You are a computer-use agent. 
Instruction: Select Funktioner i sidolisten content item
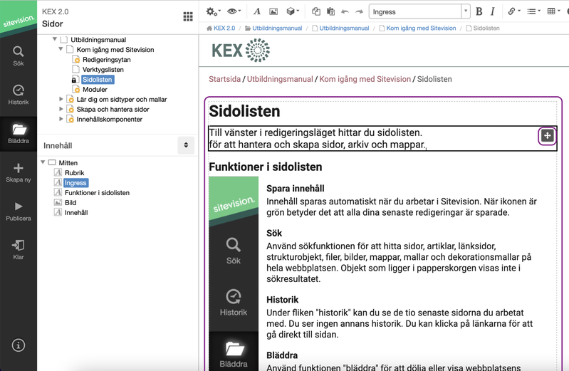pyautogui.click(x=97, y=193)
